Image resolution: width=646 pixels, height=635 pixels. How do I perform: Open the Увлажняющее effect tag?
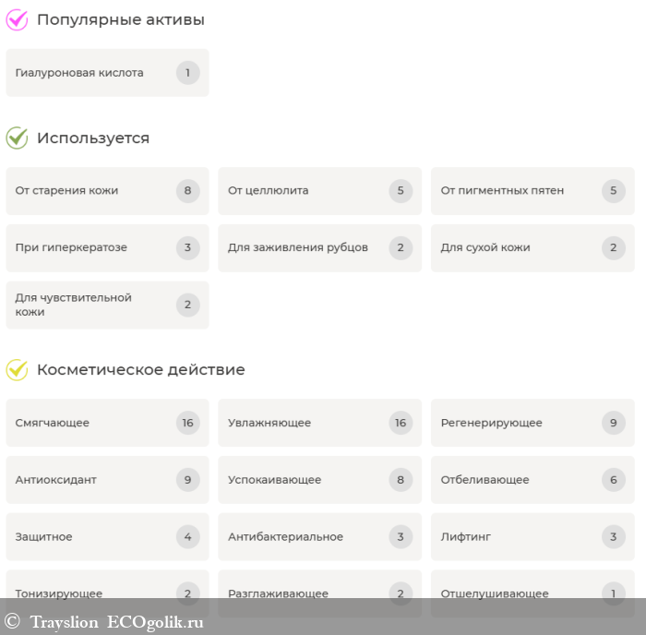(x=319, y=424)
